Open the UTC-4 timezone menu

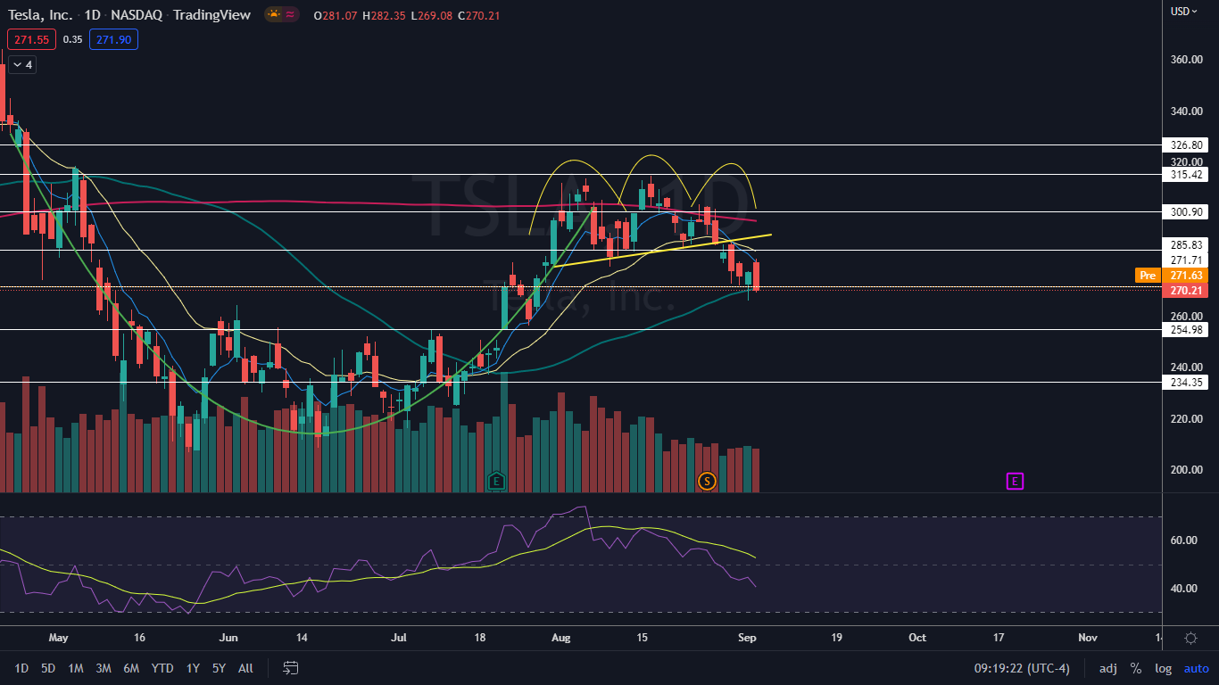click(x=1026, y=668)
